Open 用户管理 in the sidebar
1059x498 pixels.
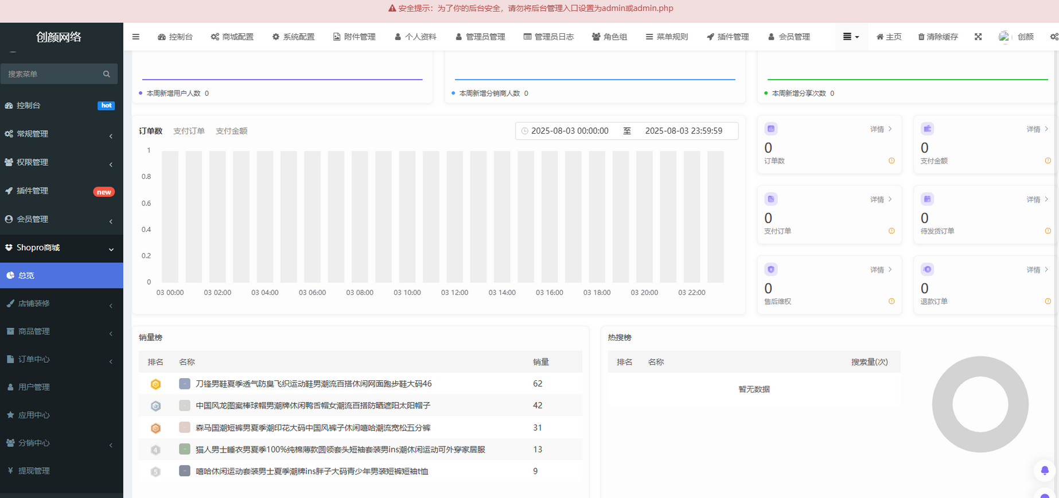[61, 387]
